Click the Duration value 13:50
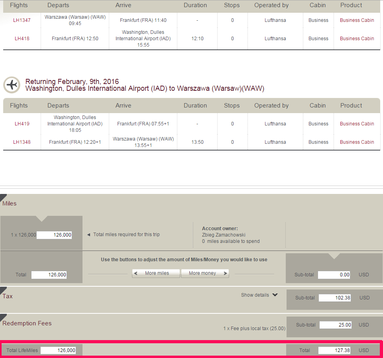Viewport: 383px width, 358px height. click(x=197, y=142)
